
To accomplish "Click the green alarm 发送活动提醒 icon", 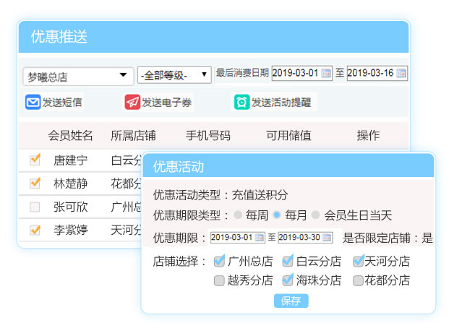I will 241,103.
